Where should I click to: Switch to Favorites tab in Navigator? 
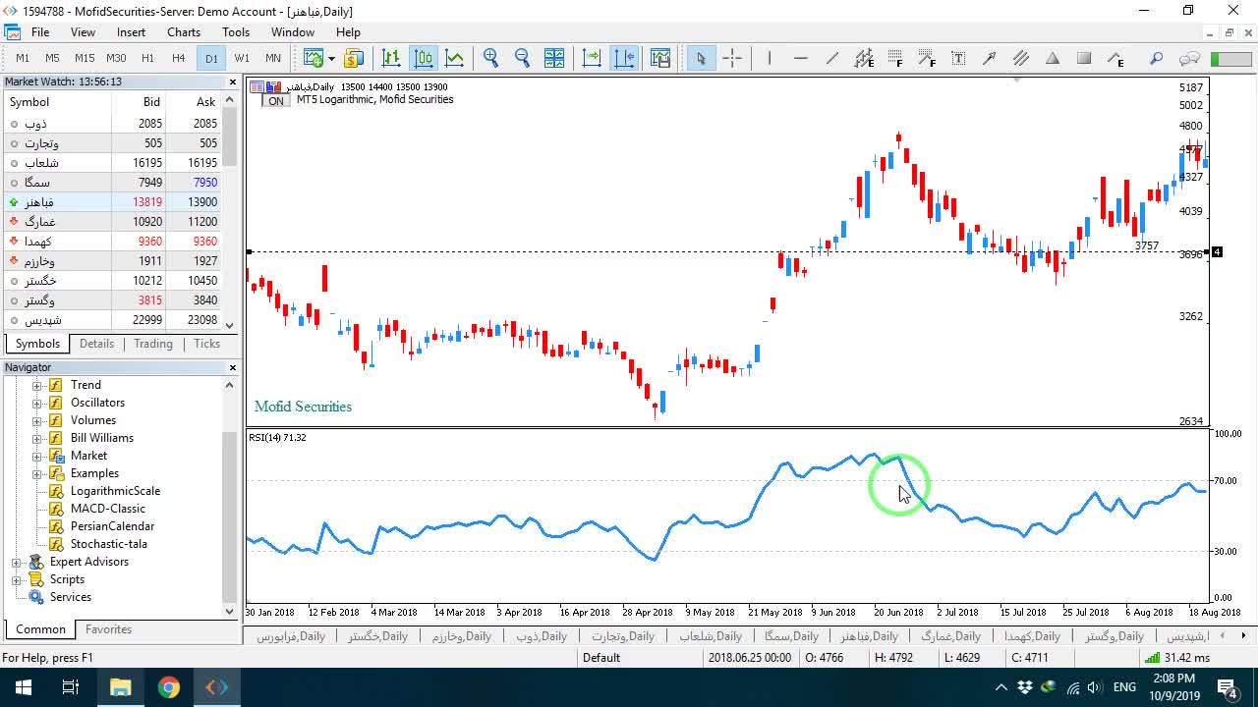coord(108,629)
